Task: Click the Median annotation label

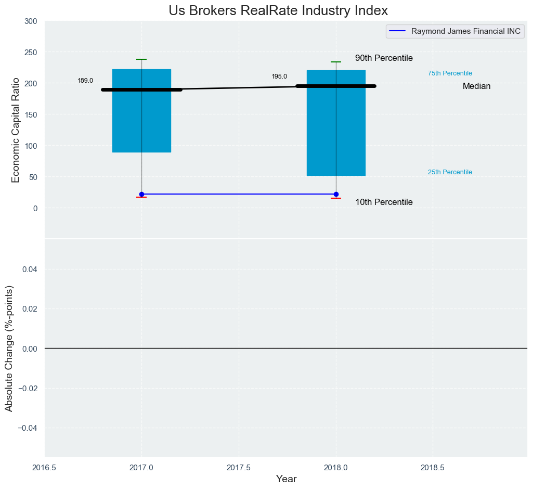Action: pos(476,86)
